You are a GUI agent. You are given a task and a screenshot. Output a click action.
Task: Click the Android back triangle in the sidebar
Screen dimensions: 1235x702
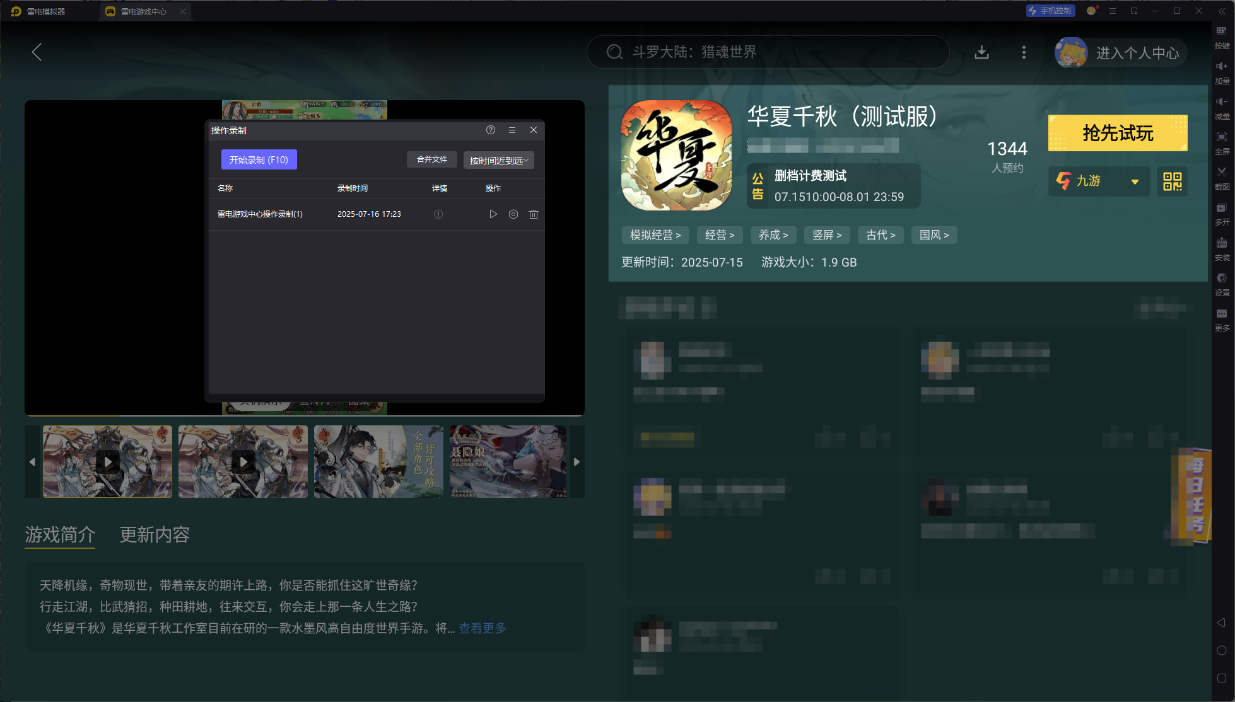point(1221,623)
